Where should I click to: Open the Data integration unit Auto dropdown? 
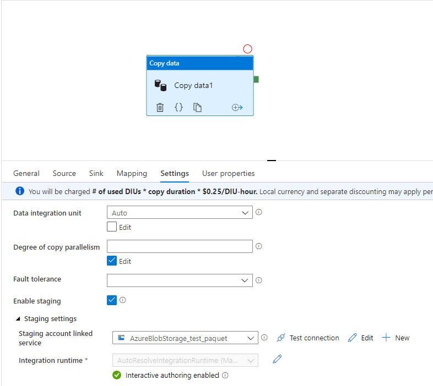180,212
